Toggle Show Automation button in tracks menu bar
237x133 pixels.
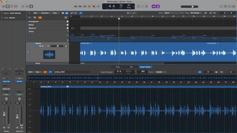tap(71, 13)
